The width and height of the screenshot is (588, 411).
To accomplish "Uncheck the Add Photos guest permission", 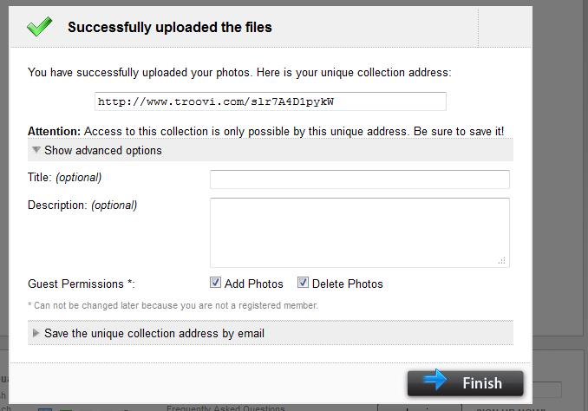I will click(x=215, y=283).
